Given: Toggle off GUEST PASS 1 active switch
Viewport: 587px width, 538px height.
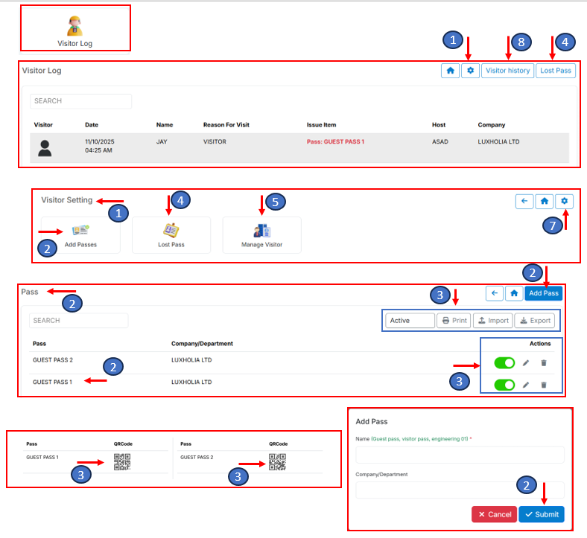Looking at the screenshot, I should pyautogui.click(x=504, y=385).
